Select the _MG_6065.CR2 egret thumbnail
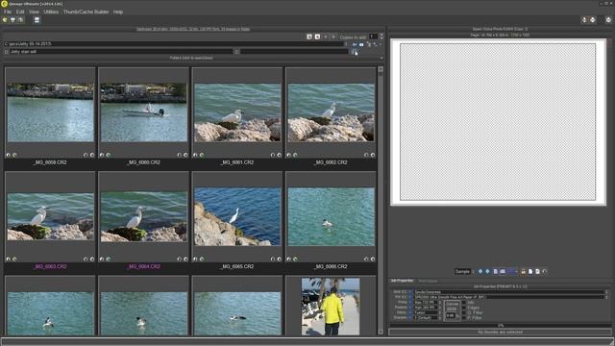Image resolution: width=615 pixels, height=346 pixels. tap(237, 216)
